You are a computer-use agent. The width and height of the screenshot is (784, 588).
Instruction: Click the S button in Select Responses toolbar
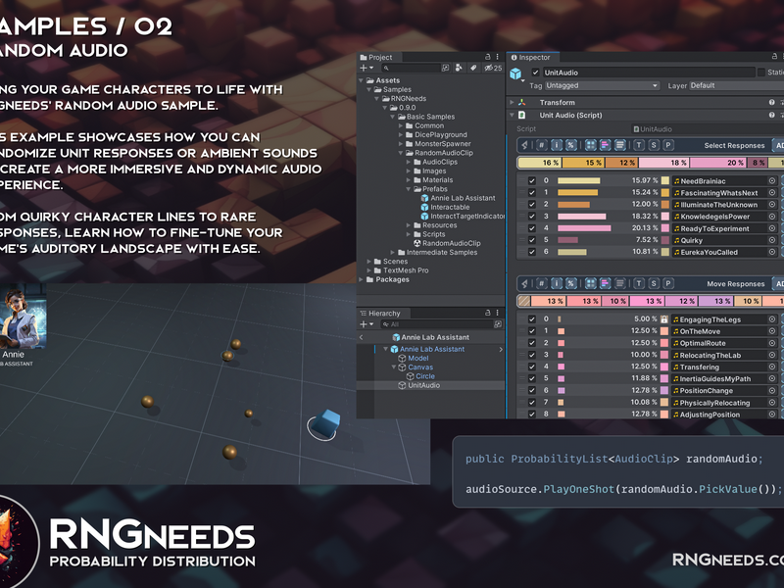click(x=654, y=145)
